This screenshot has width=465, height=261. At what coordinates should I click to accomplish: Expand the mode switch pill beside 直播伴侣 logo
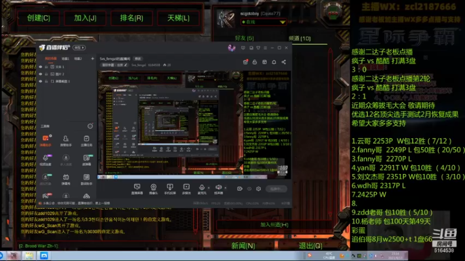[x=79, y=48]
